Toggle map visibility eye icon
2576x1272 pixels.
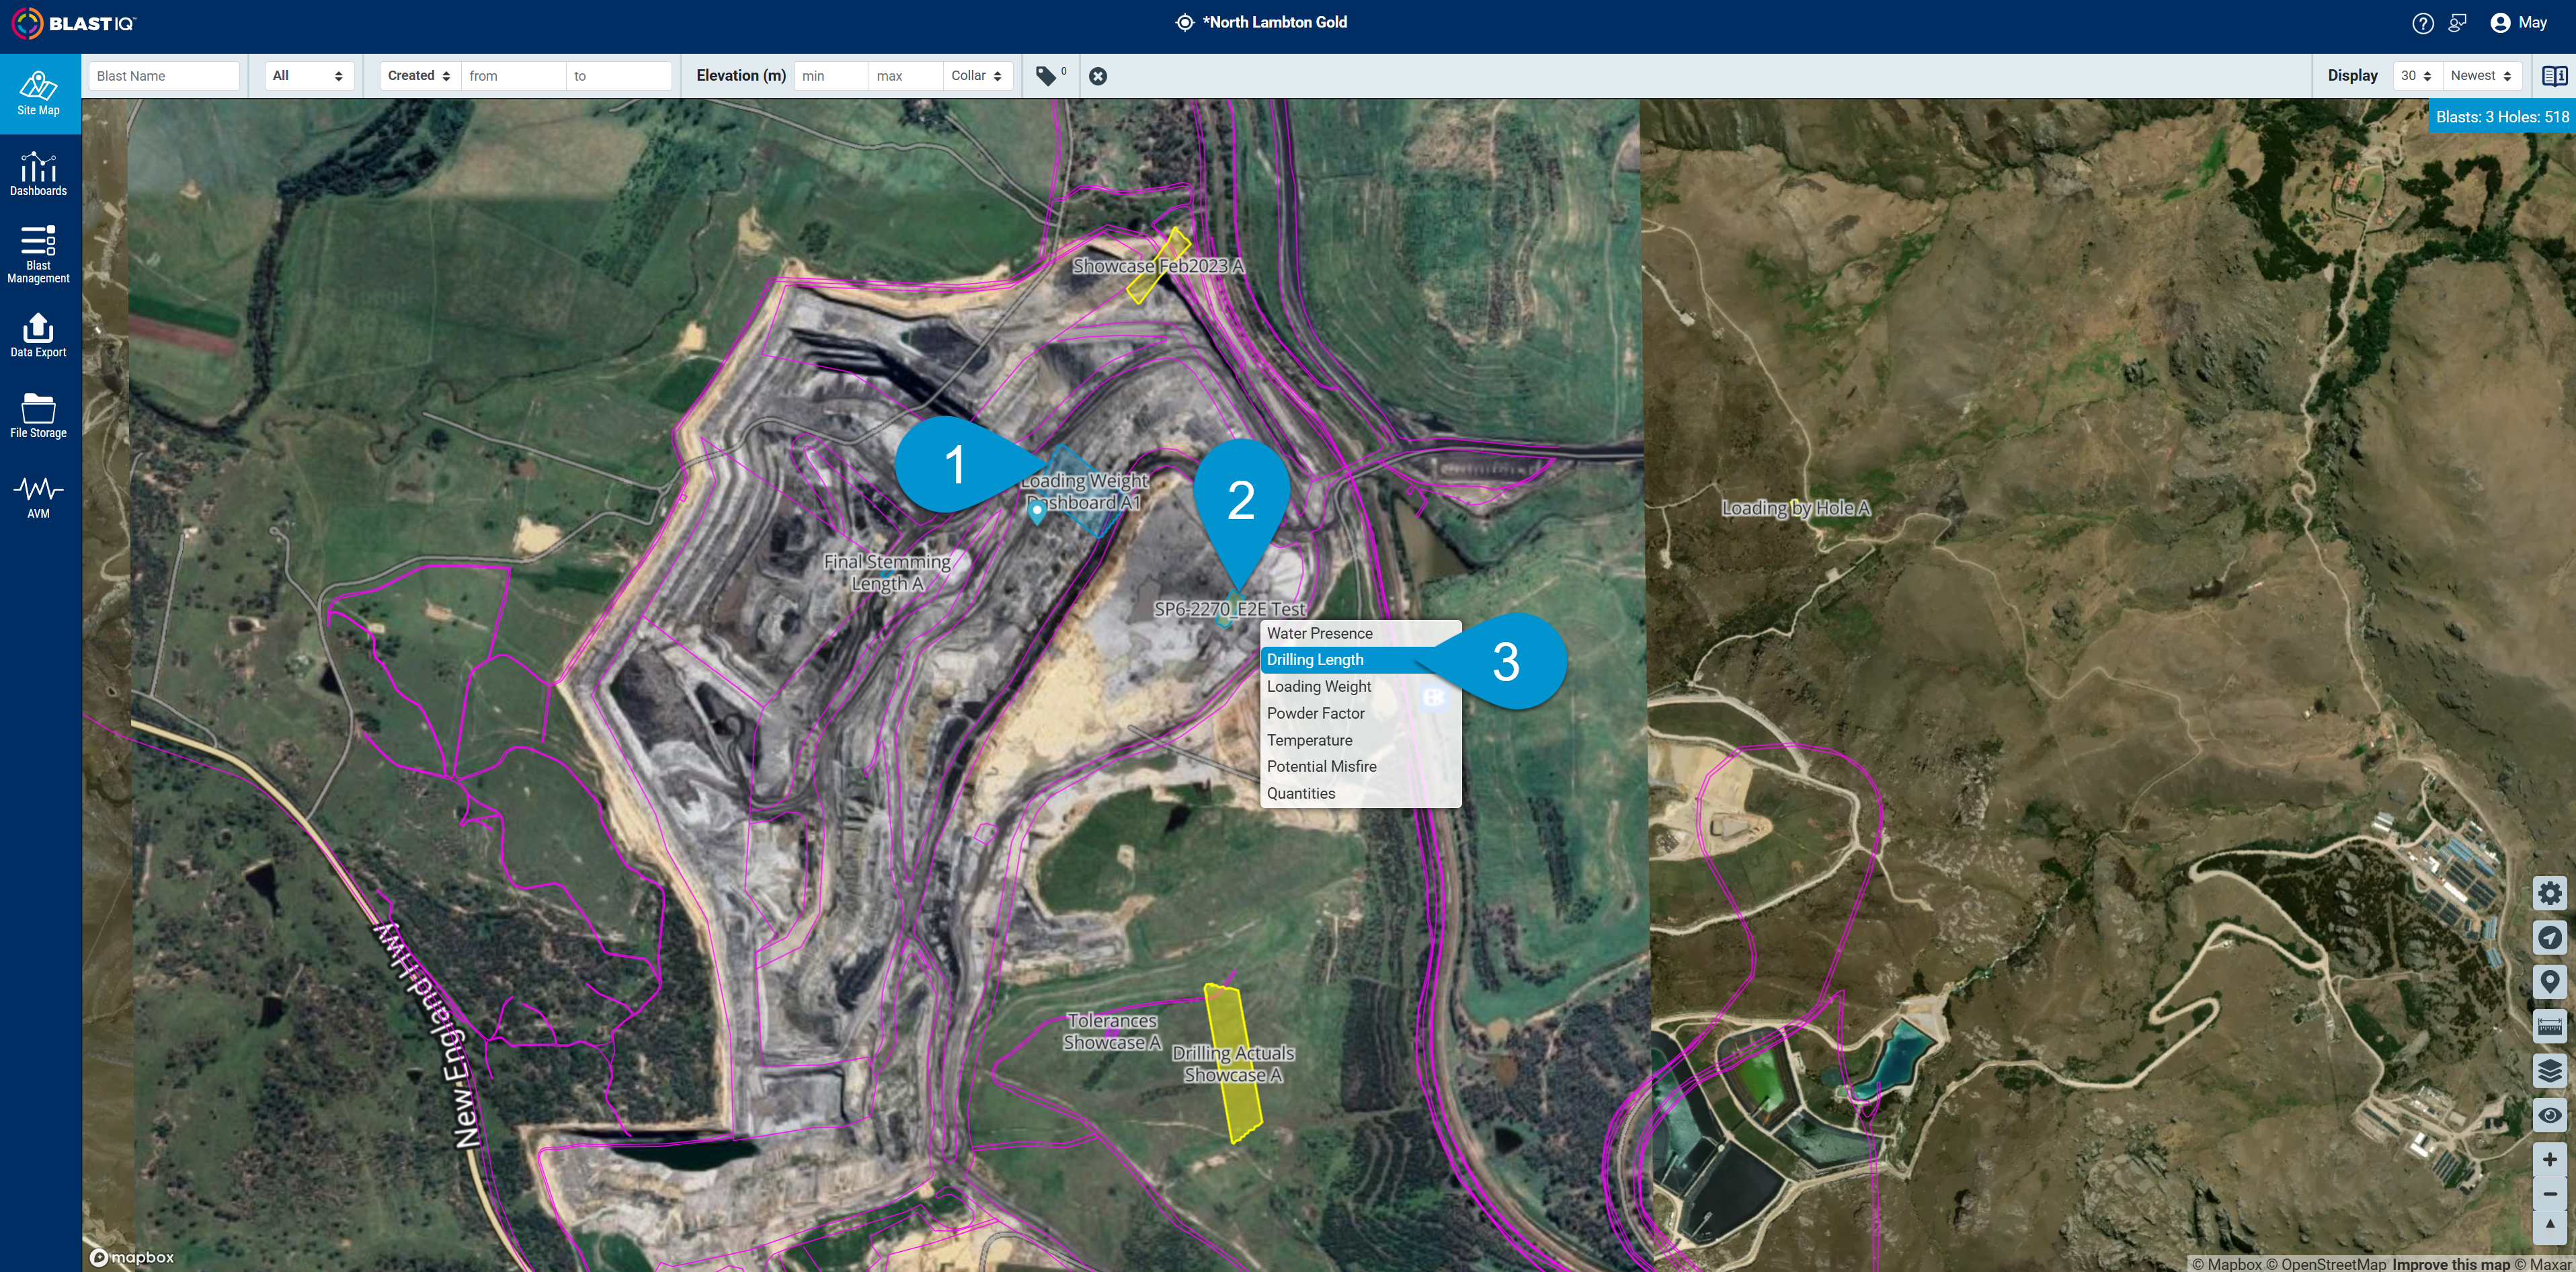(2549, 1115)
